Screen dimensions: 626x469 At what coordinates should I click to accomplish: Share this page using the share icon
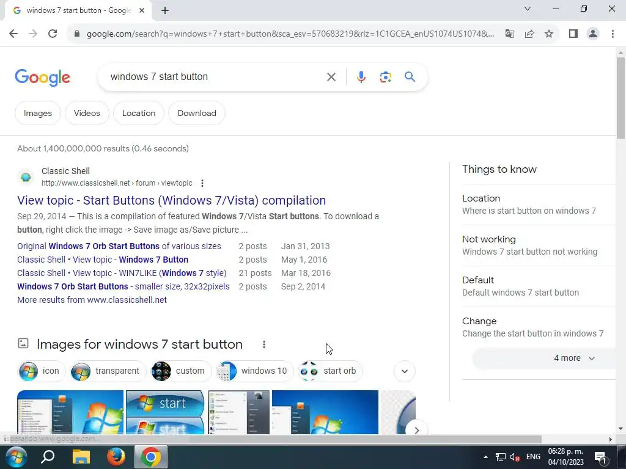(x=529, y=34)
